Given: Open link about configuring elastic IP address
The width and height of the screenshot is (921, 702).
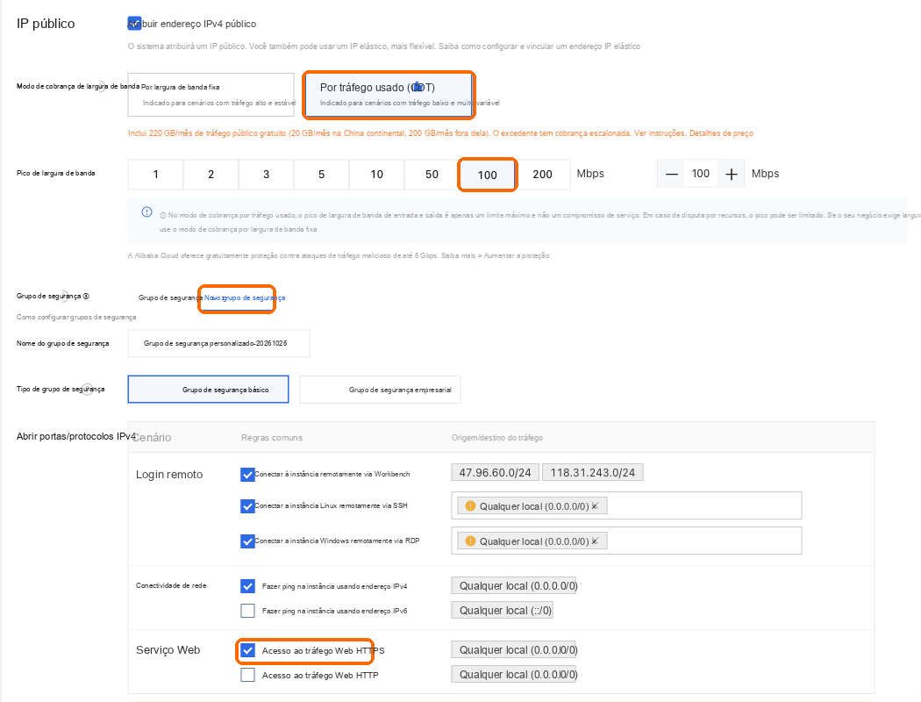Looking at the screenshot, I should [x=539, y=47].
